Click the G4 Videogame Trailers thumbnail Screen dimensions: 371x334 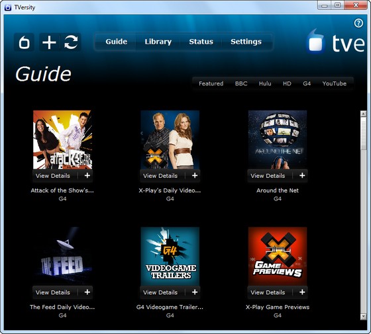click(170, 257)
